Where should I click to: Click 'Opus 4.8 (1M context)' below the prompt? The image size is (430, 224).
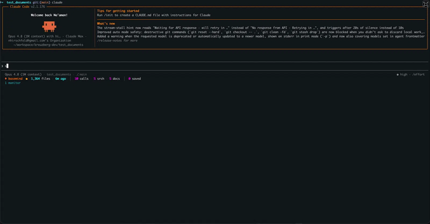pyautogui.click(x=23, y=74)
